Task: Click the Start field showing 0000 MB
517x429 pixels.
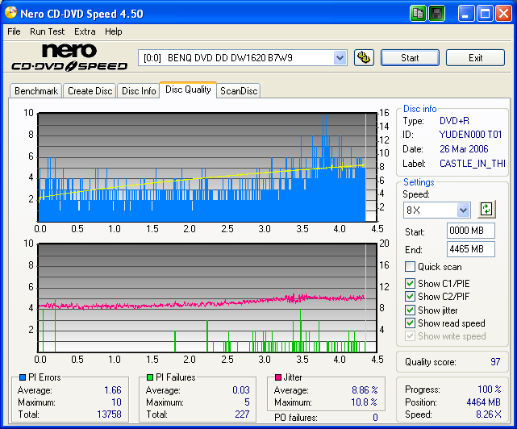Action: (x=471, y=231)
